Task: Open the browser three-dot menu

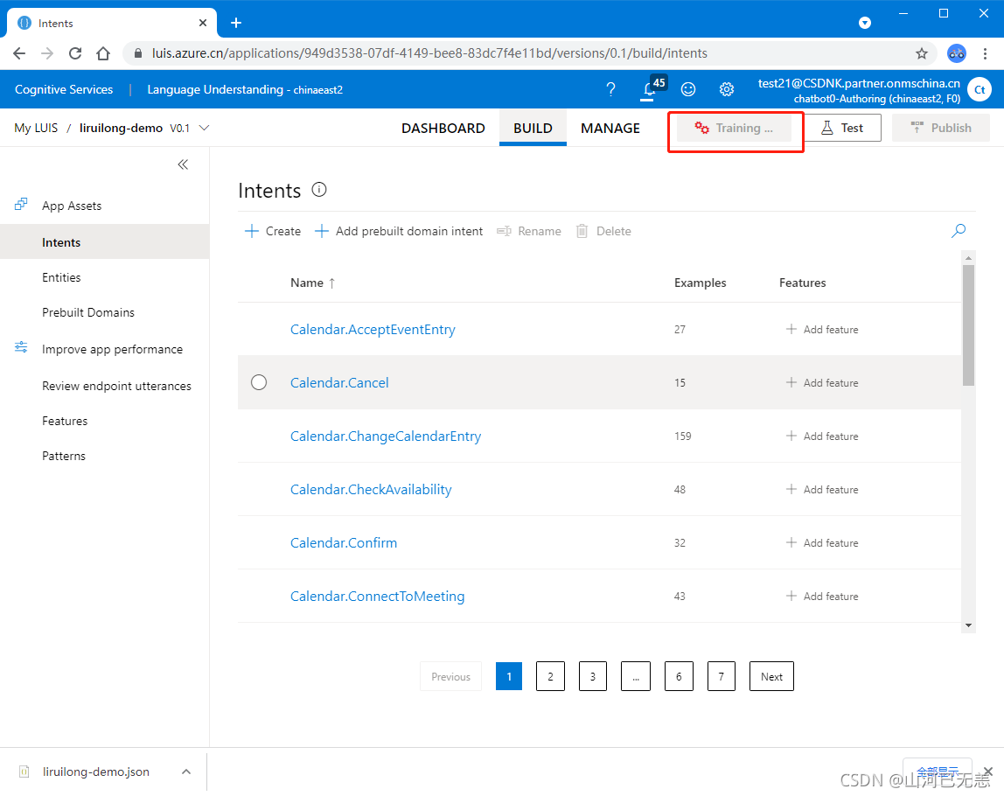Action: 985,53
